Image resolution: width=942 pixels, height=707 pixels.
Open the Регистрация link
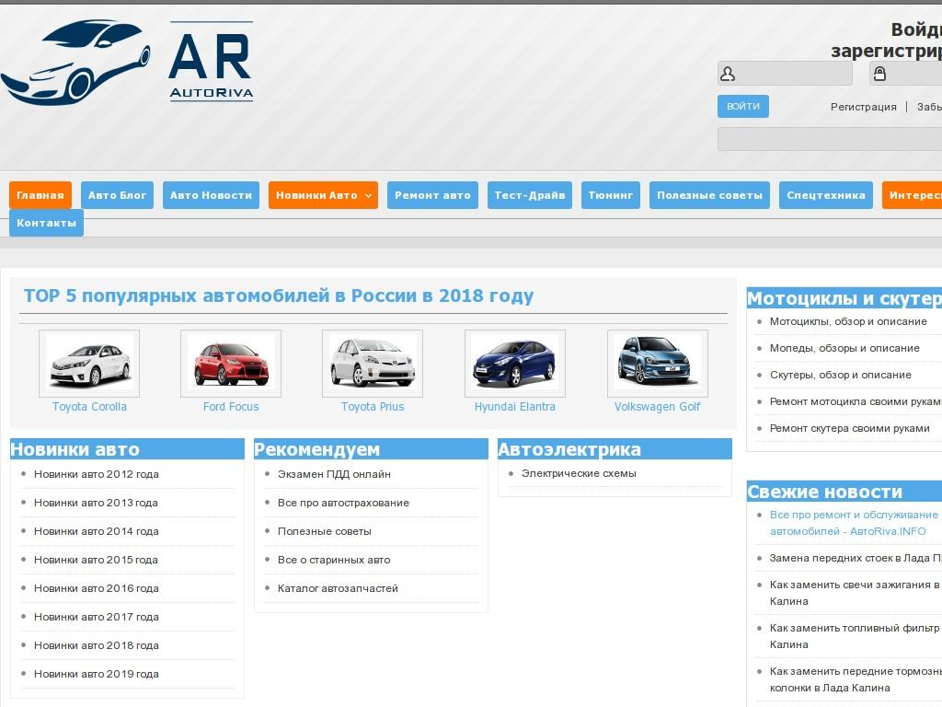point(863,107)
